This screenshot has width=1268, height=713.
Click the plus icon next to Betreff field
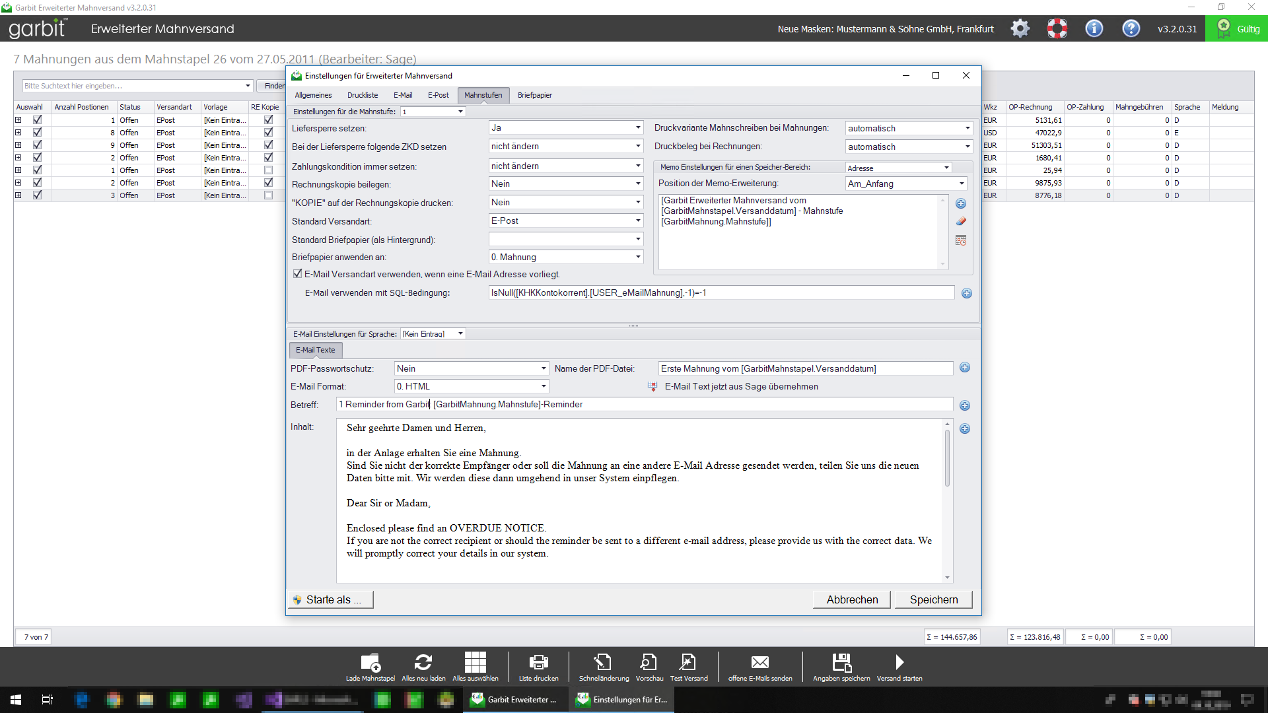click(965, 405)
